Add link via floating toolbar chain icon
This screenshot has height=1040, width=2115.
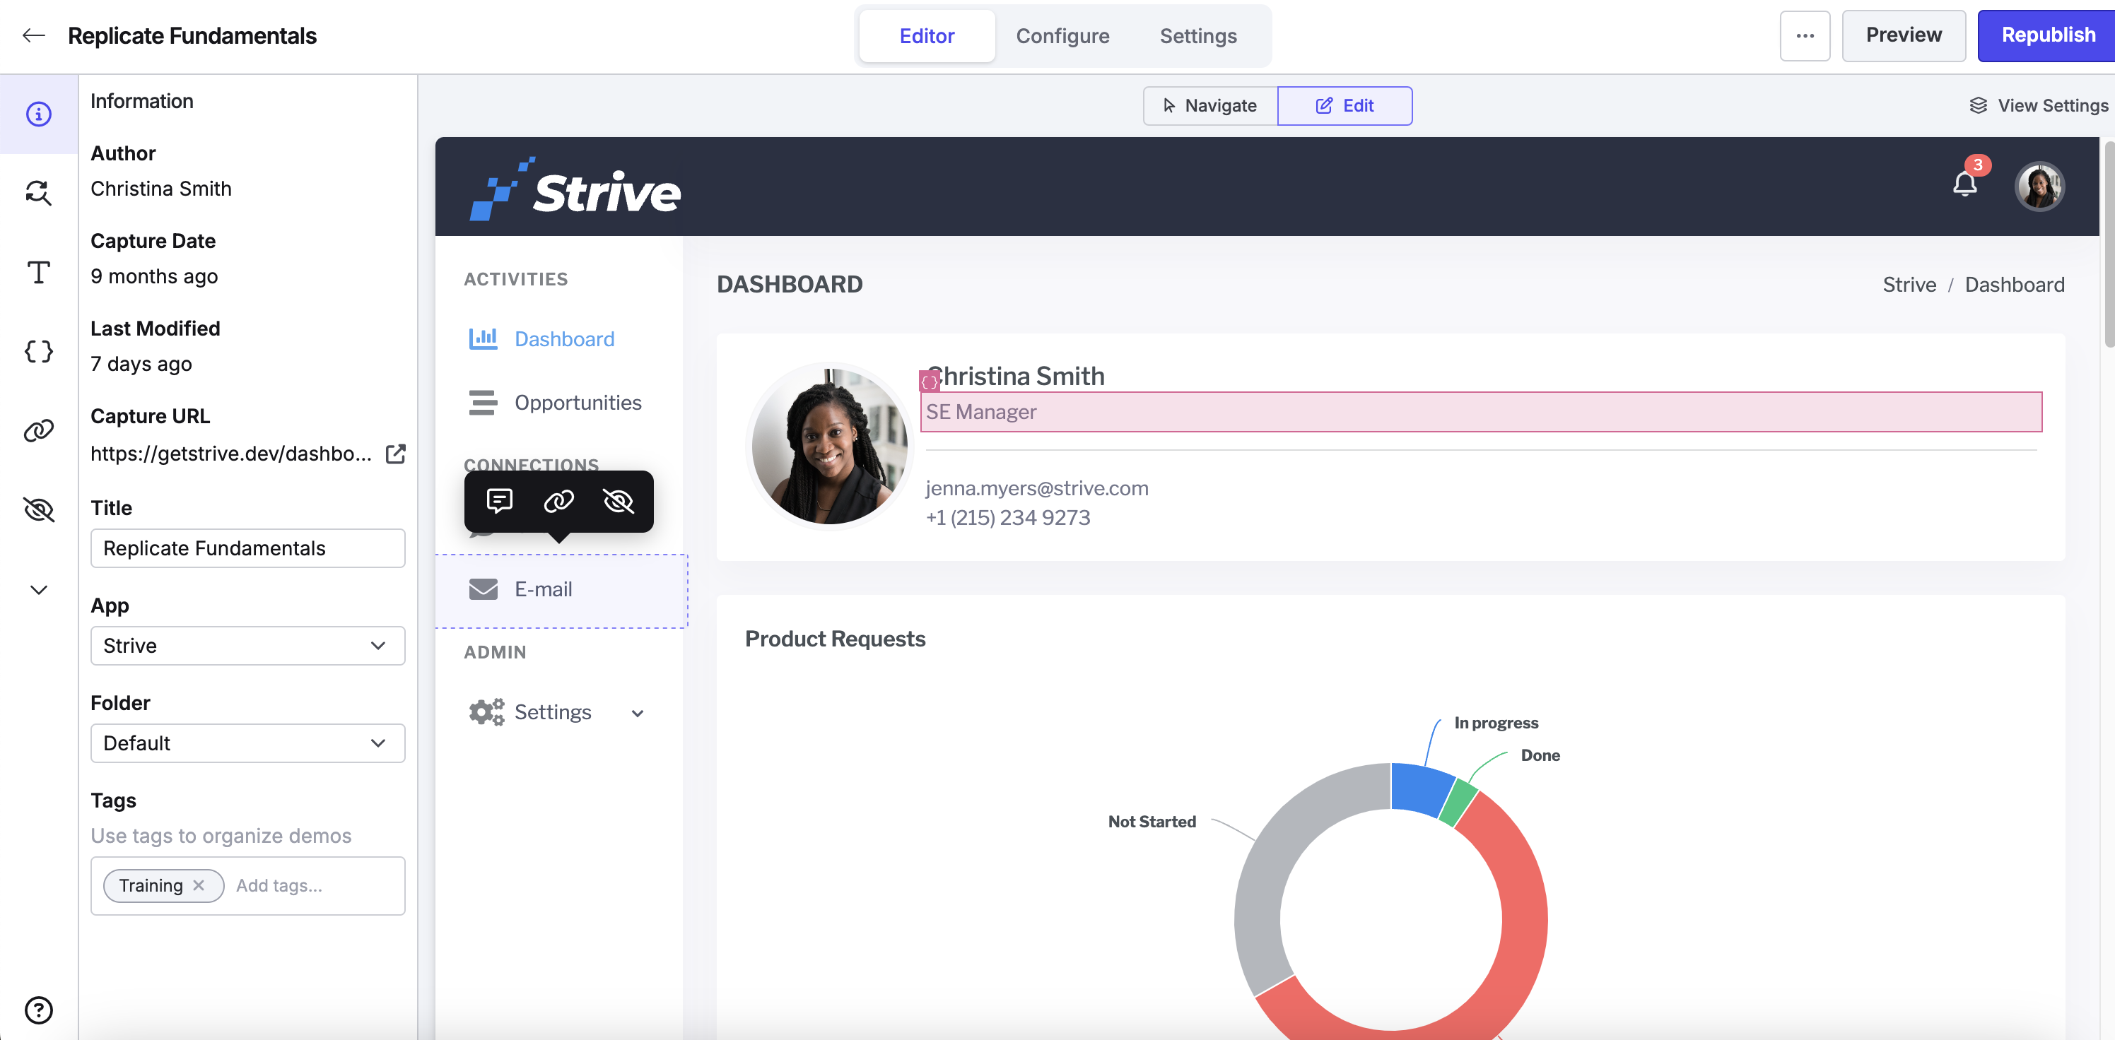coord(558,501)
